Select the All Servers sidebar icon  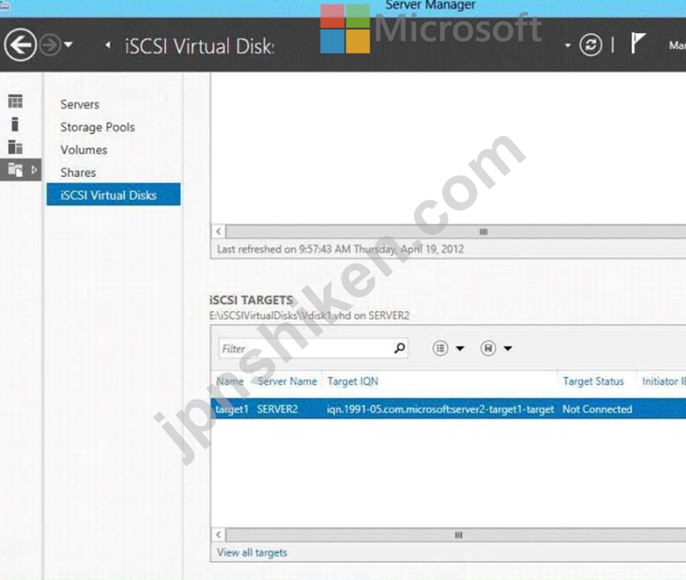(x=15, y=147)
